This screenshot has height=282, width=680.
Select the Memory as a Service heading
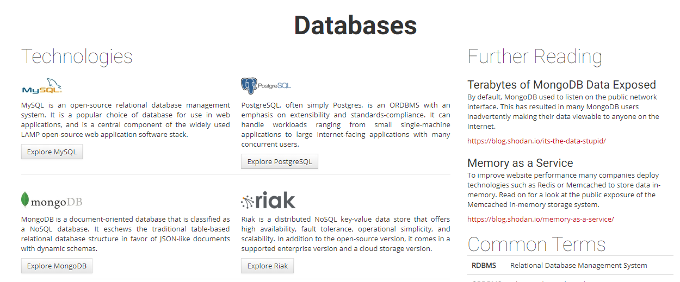520,163
